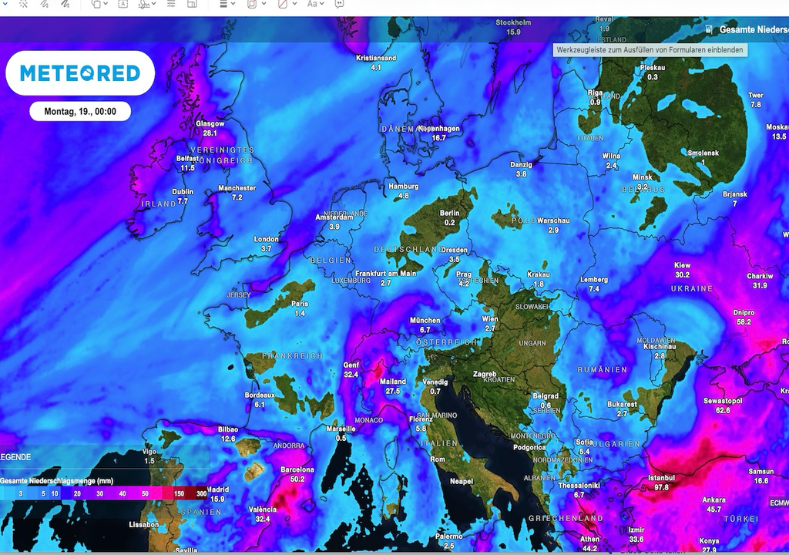Click the ECMW model label

(x=779, y=503)
